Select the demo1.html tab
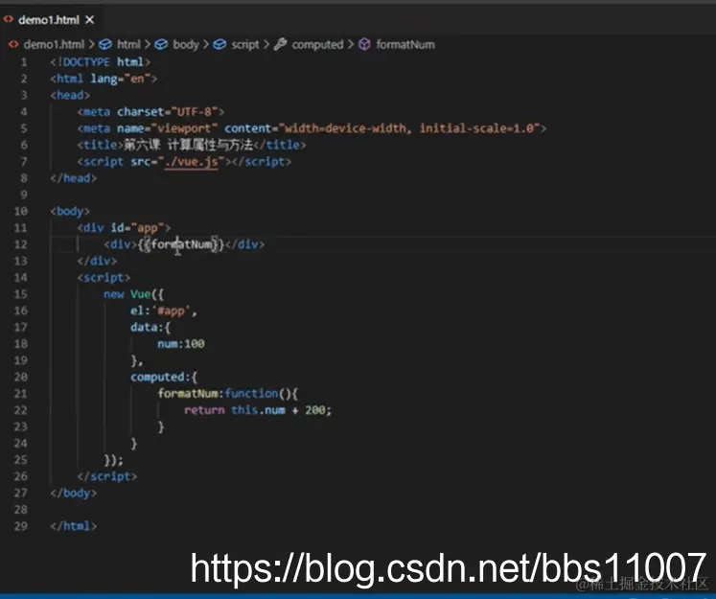Viewport: 716px width, 599px height. 49,20
